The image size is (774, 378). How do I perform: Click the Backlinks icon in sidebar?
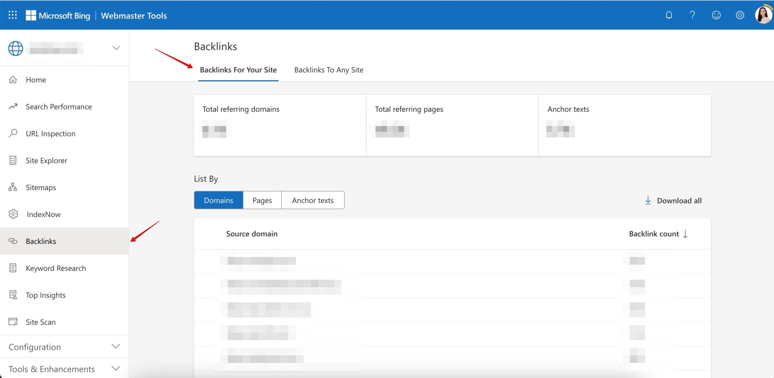point(13,241)
